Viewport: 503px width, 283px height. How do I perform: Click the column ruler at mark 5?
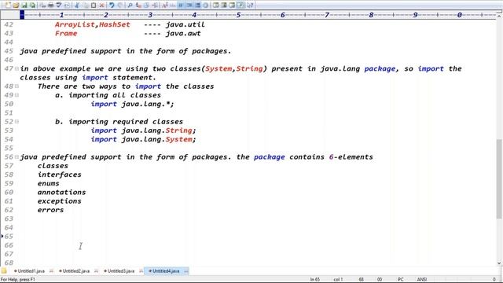point(238,15)
